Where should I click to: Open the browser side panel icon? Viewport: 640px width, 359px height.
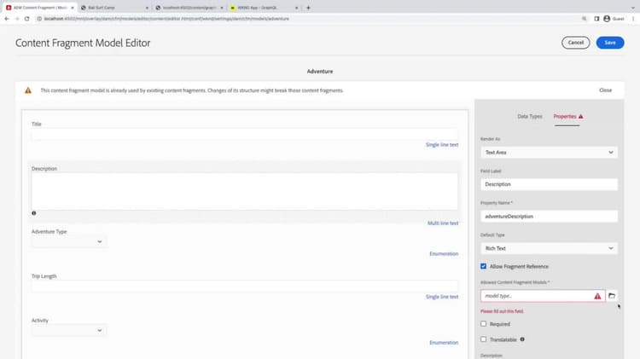(596, 19)
